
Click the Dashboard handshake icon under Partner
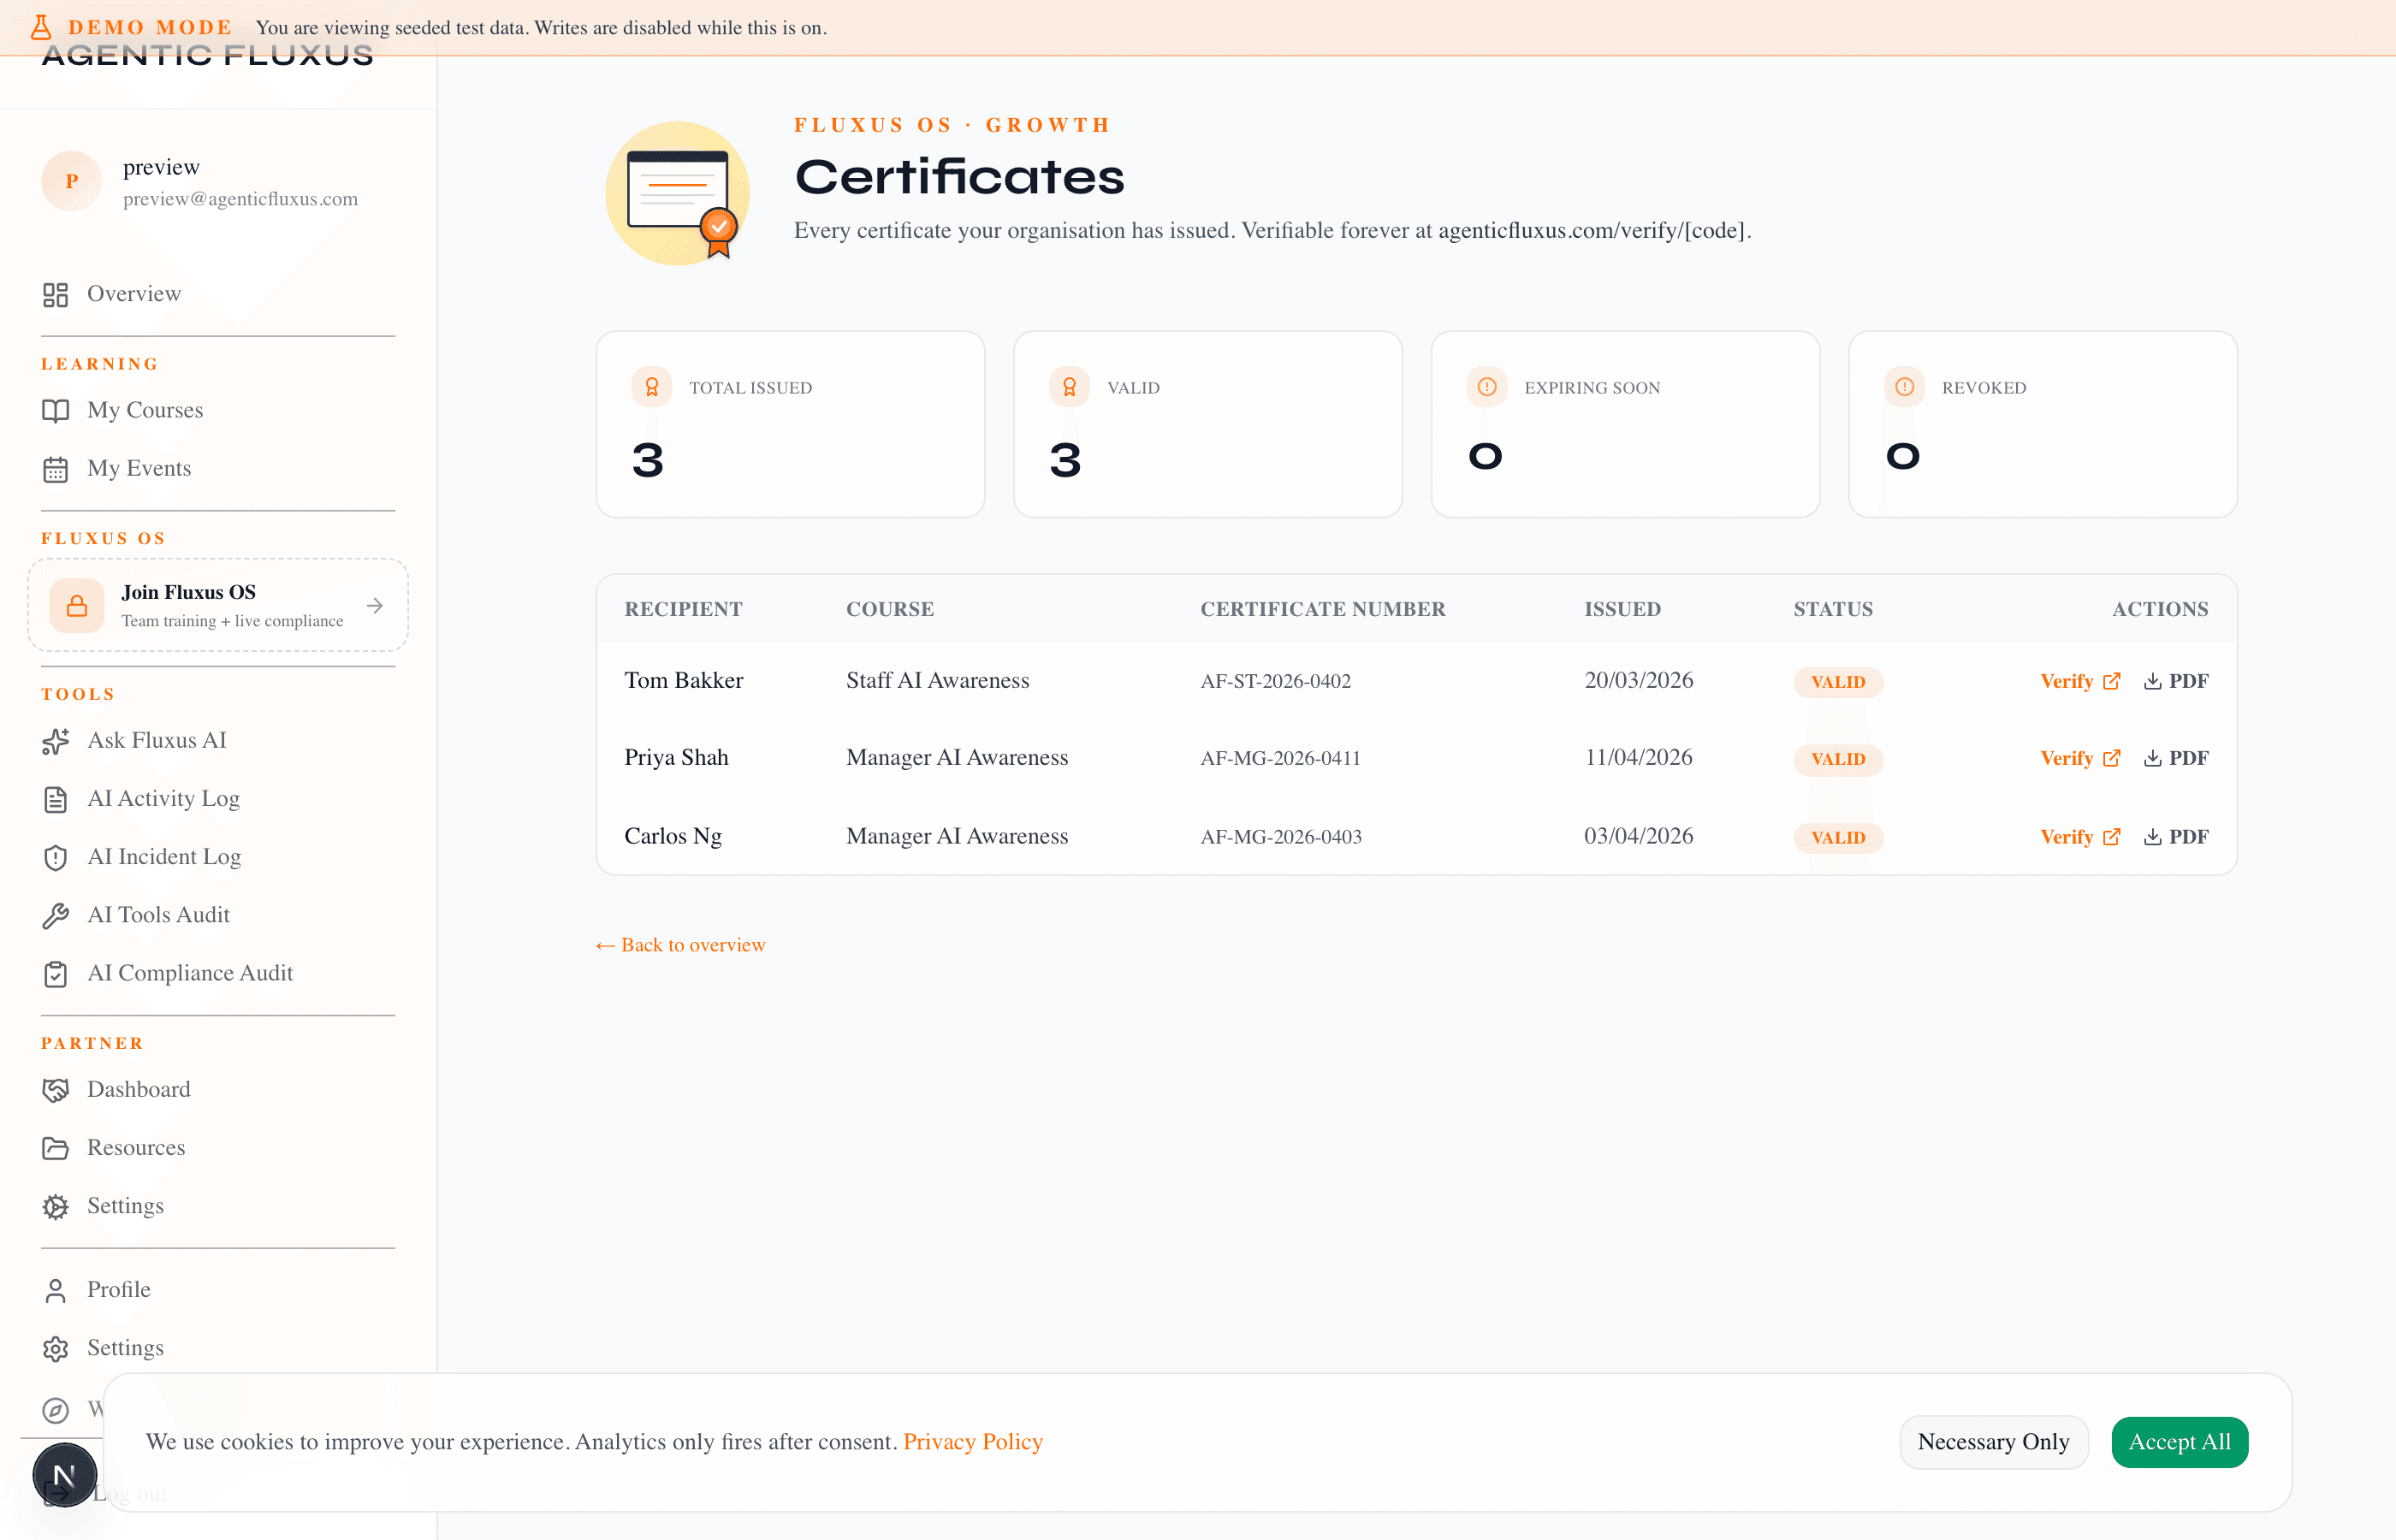[56, 1089]
